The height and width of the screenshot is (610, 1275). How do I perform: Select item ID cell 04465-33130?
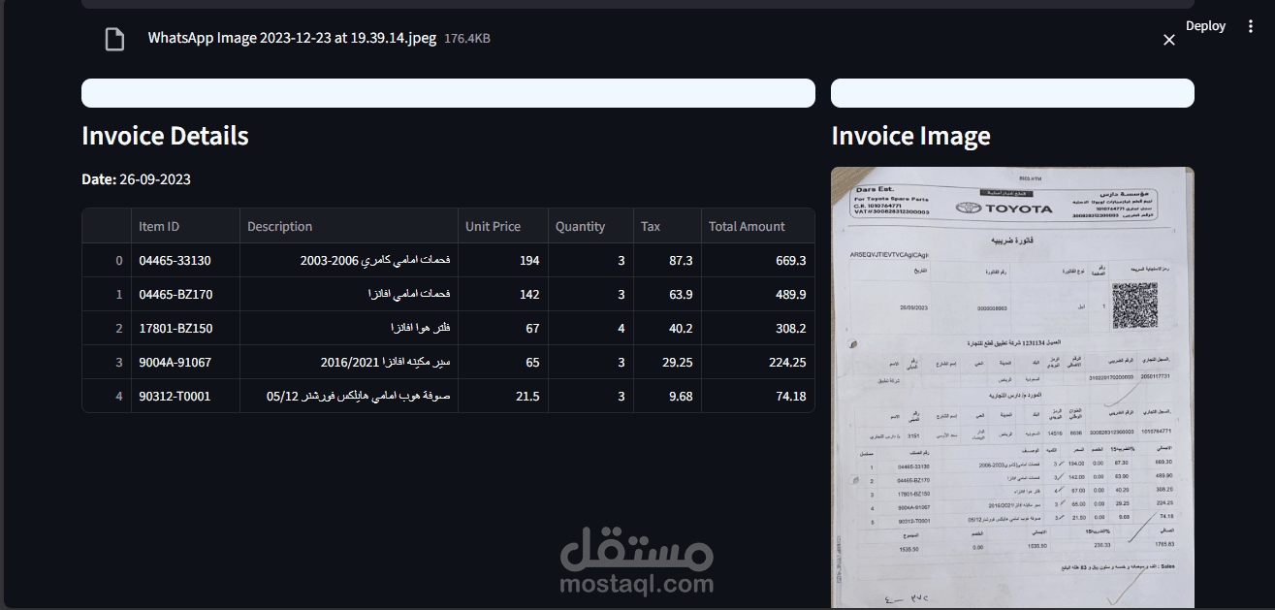point(185,261)
